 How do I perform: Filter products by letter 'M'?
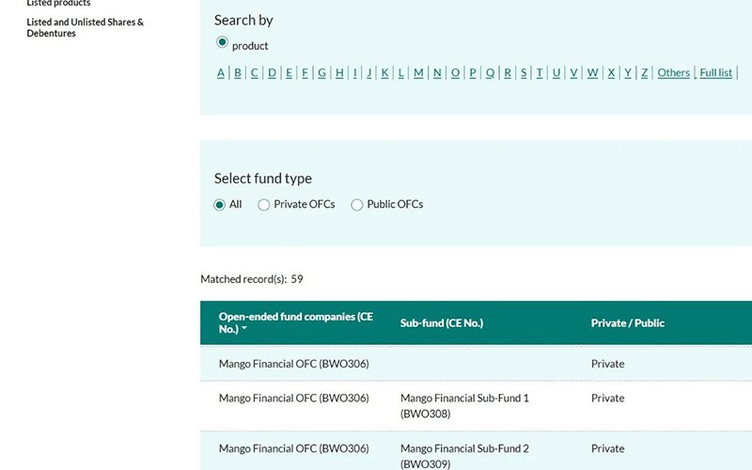pos(418,72)
